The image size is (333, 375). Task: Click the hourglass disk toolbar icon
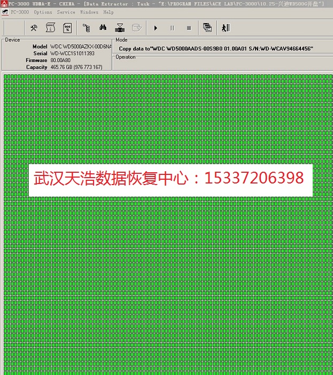pyautogui.click(x=121, y=28)
